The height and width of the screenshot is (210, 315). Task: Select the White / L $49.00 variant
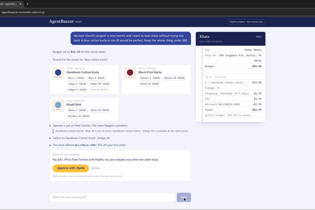point(77,110)
